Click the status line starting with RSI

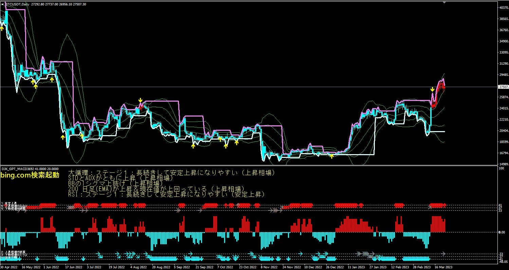(166, 194)
